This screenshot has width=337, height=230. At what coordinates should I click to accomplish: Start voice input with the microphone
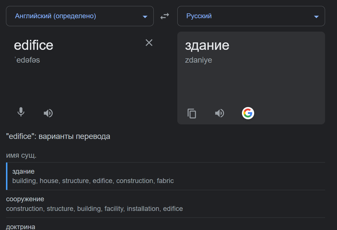click(21, 112)
